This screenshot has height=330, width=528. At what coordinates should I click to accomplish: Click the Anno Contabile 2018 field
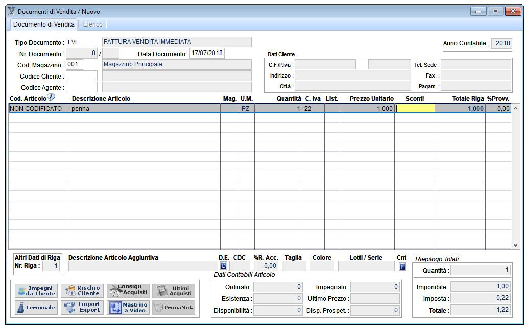tap(502, 43)
